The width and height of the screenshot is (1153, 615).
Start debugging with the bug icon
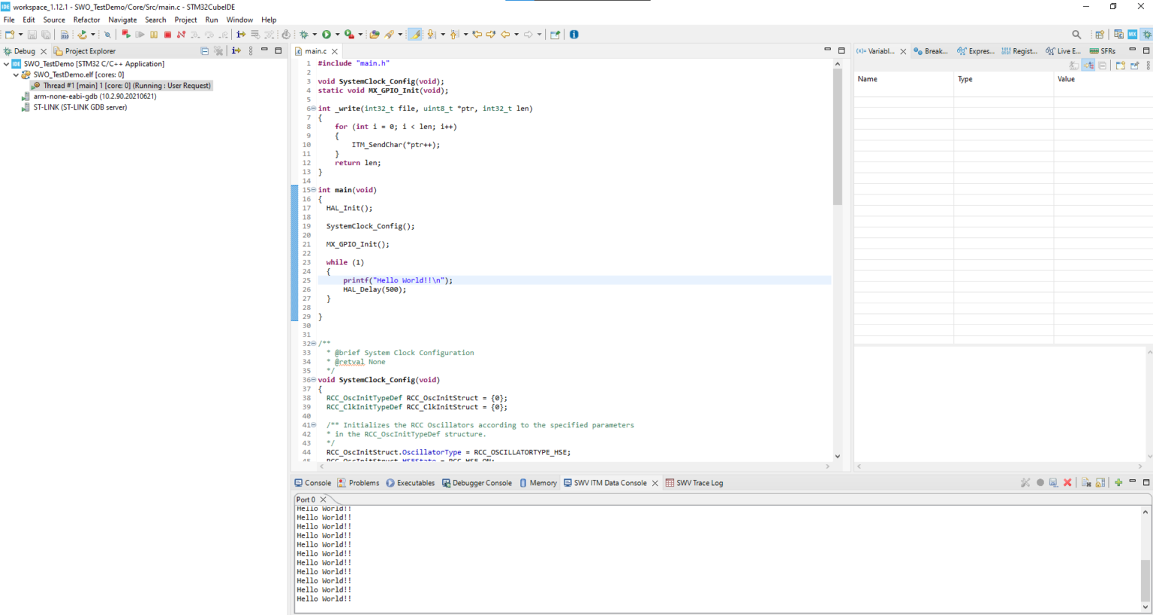click(x=304, y=34)
